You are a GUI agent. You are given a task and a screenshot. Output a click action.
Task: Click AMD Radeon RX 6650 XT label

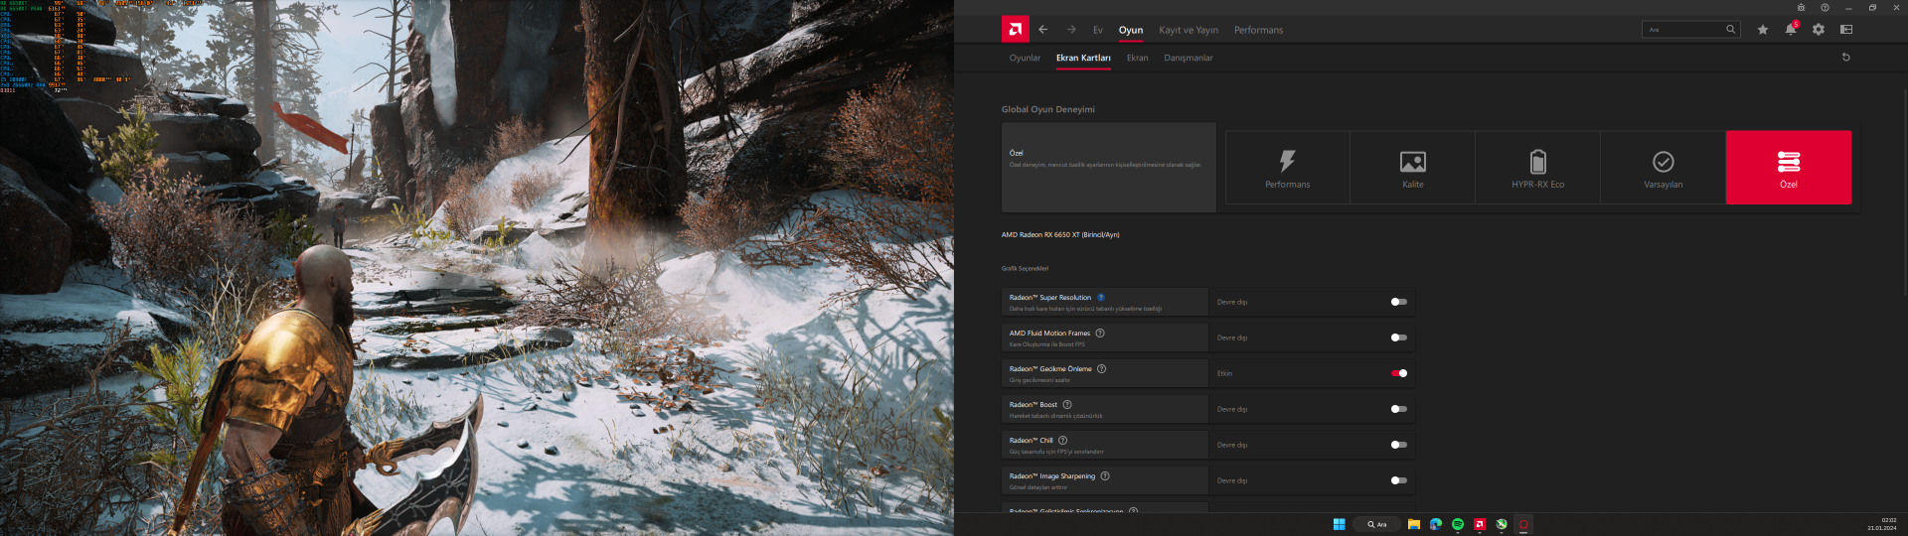pyautogui.click(x=1060, y=235)
